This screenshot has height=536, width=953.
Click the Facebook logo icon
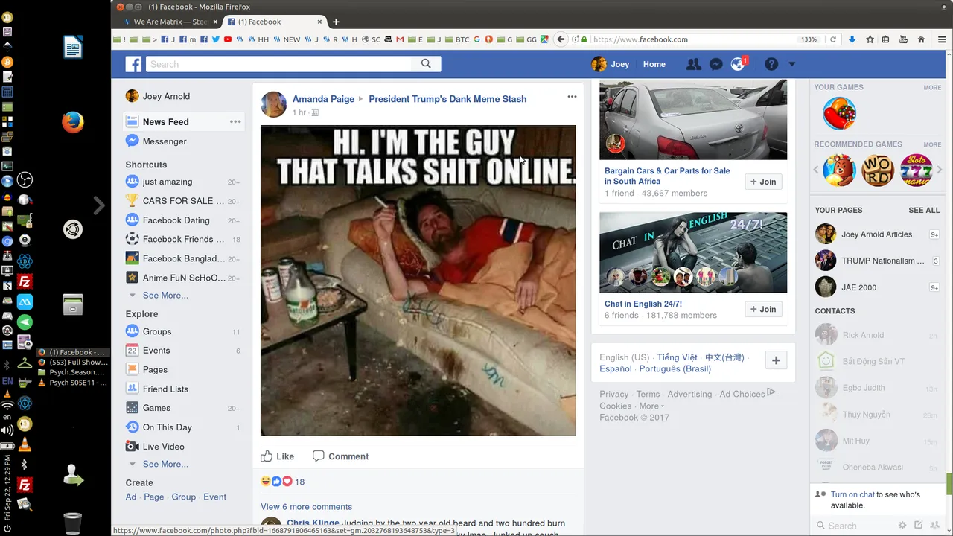[133, 64]
